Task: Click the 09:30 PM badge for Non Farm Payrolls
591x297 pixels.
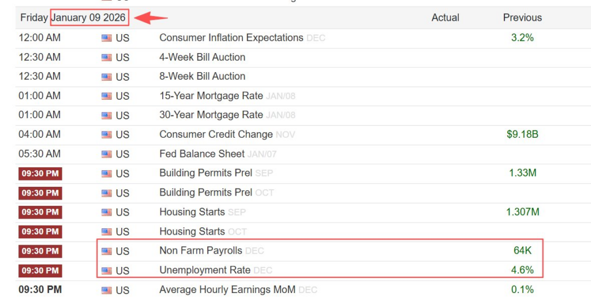Action: click(x=40, y=251)
